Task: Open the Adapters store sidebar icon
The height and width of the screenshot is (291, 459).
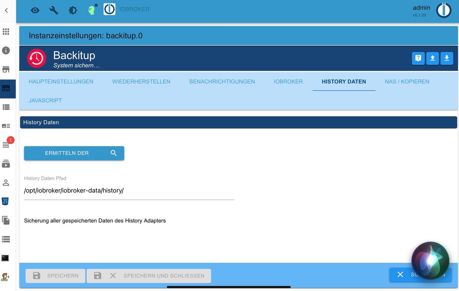Action: (x=6, y=69)
